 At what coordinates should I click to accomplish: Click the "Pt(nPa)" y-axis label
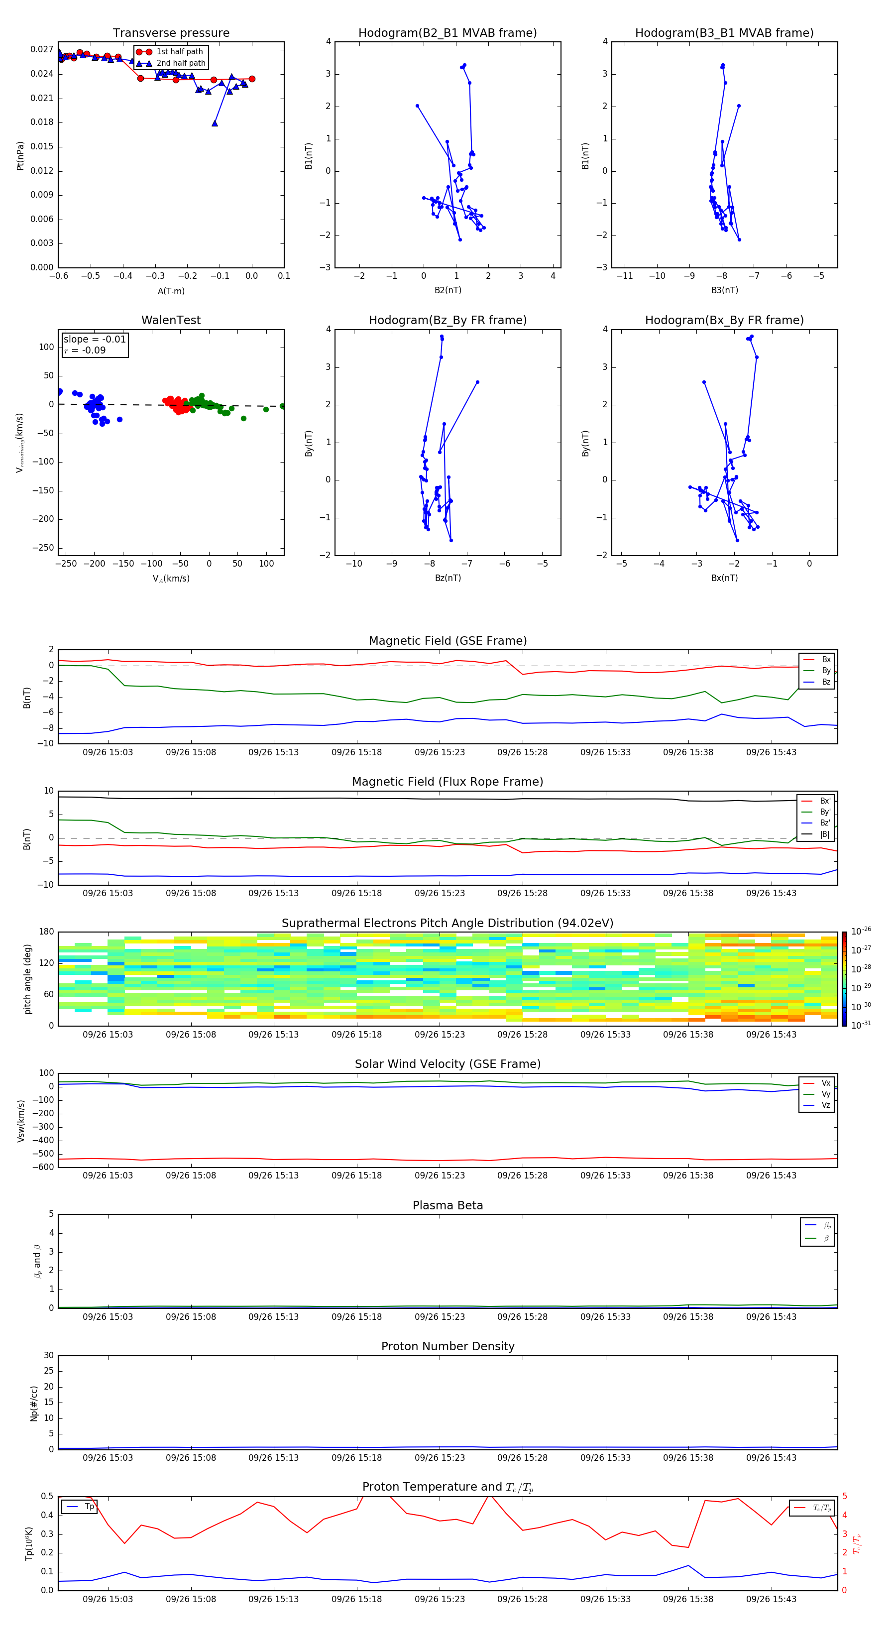pos(20,156)
